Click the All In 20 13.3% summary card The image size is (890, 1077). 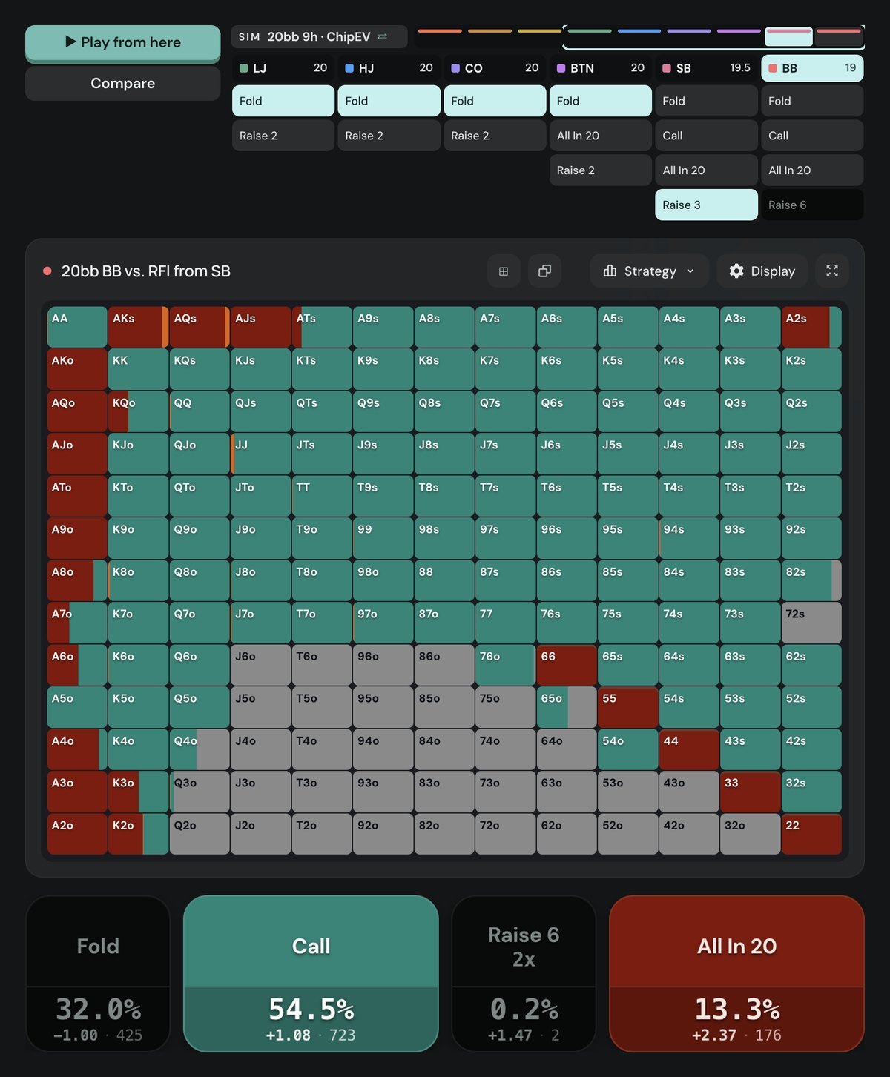(736, 973)
